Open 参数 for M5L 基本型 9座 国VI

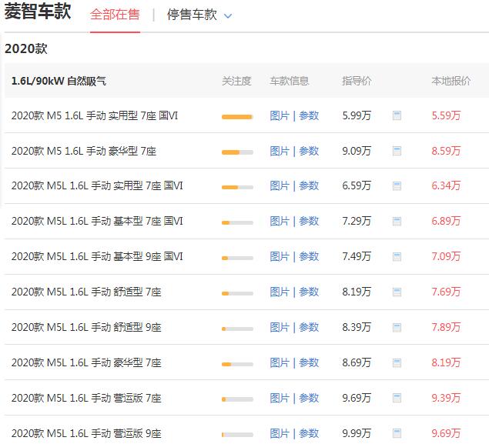coord(309,257)
